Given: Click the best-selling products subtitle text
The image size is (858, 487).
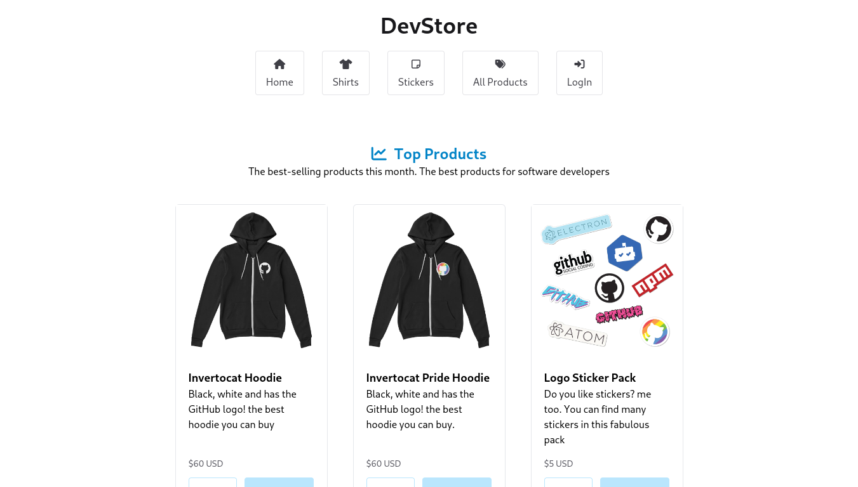Looking at the screenshot, I should click(429, 171).
